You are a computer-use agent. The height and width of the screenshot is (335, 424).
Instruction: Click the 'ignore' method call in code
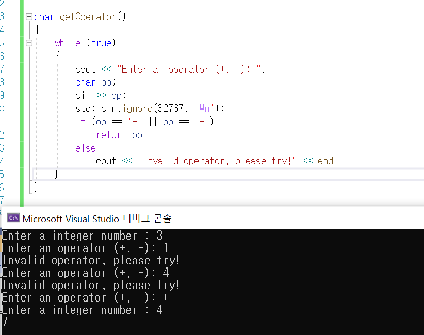pos(138,109)
